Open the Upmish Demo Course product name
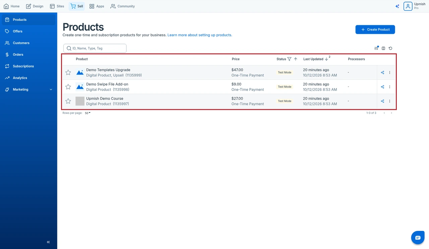The image size is (429, 249). point(105,99)
